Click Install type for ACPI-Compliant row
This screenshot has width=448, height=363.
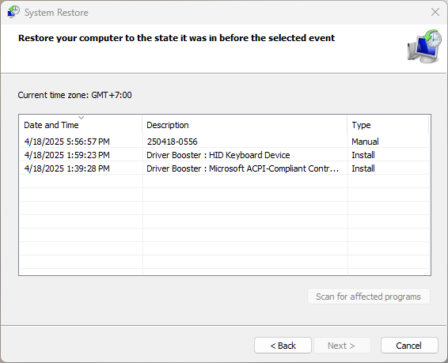(363, 168)
